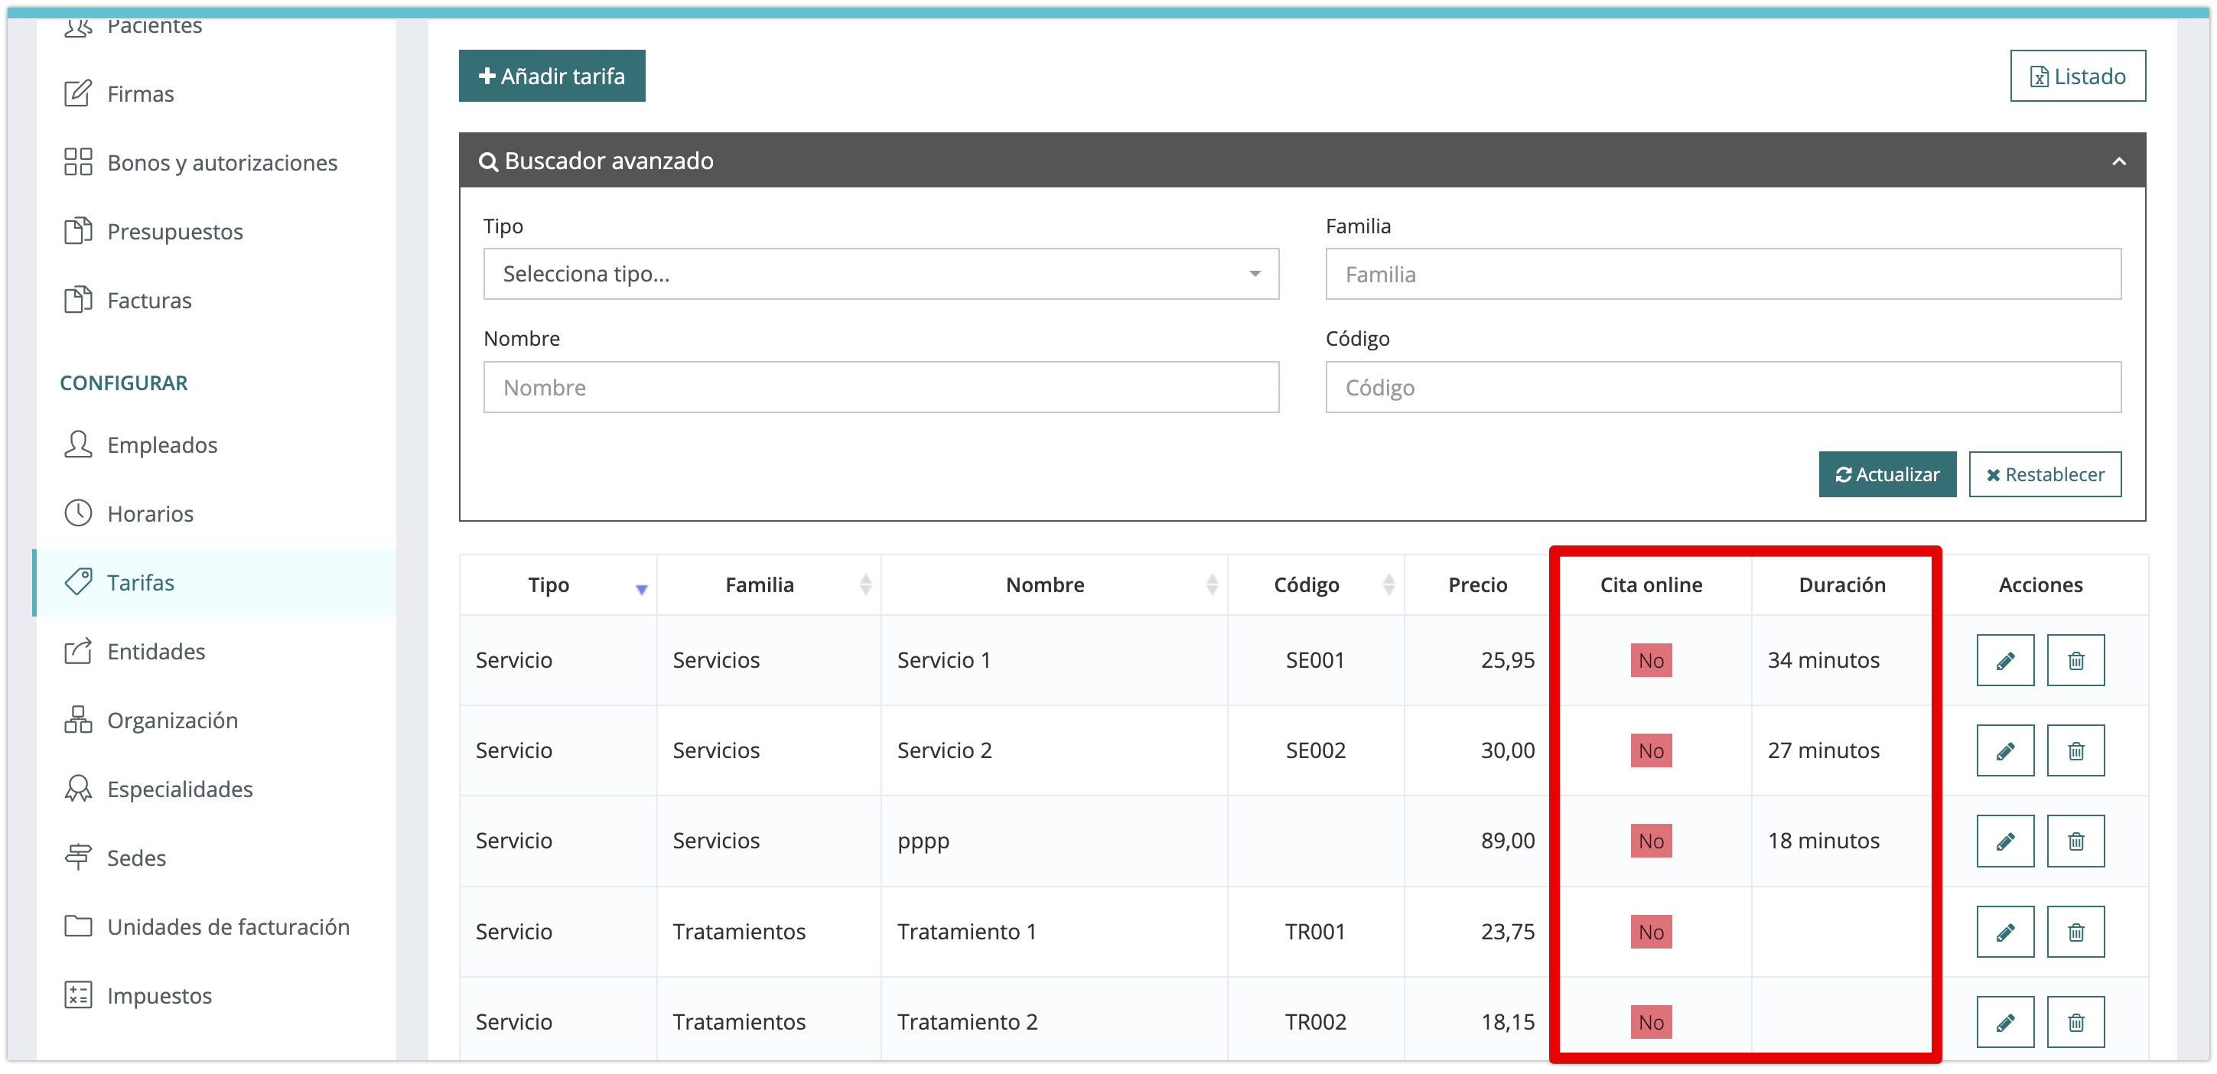Click the pencil edit icon for Servicio 1
2217x1074 pixels.
point(2004,660)
